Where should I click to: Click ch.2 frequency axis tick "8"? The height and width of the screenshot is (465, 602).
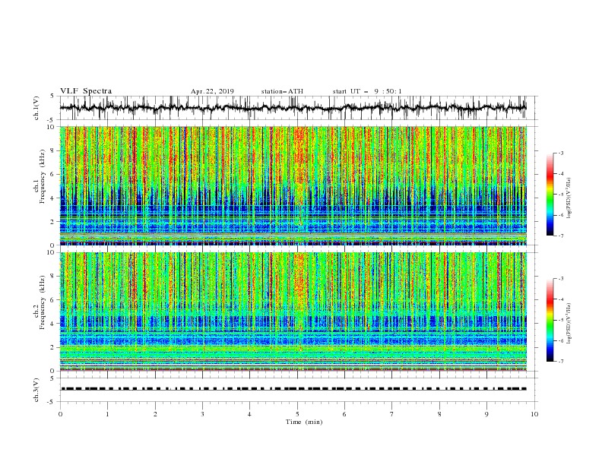point(52,277)
